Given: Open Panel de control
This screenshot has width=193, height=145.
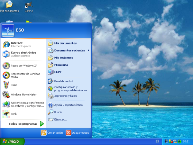Looking at the screenshot, I should 63,81.
